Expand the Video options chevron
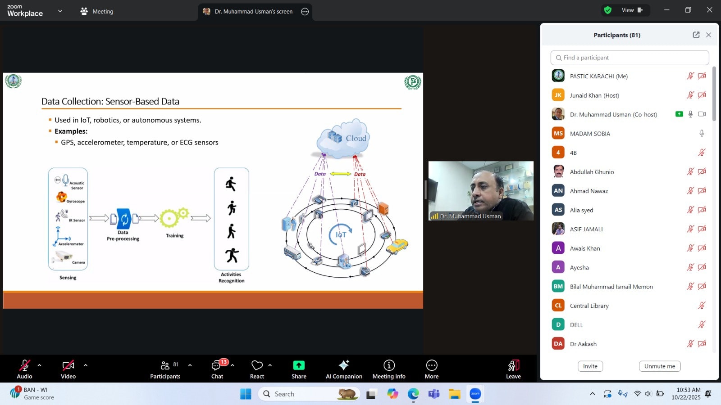The image size is (721, 405). point(85,364)
